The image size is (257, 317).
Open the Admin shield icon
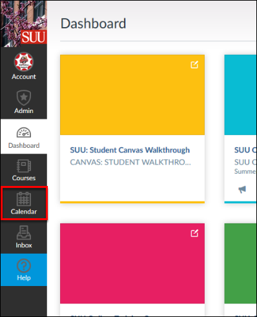pos(24,97)
